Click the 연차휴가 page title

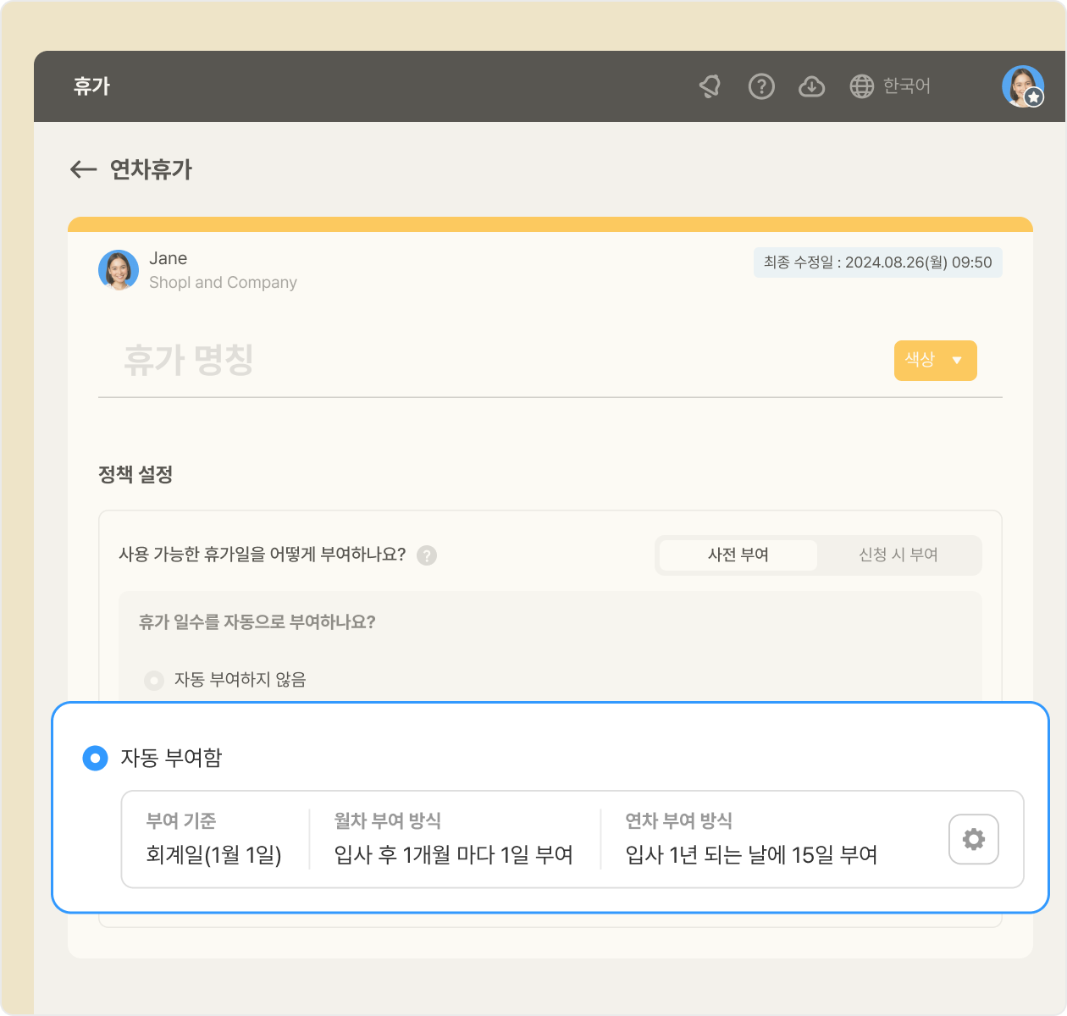click(151, 169)
